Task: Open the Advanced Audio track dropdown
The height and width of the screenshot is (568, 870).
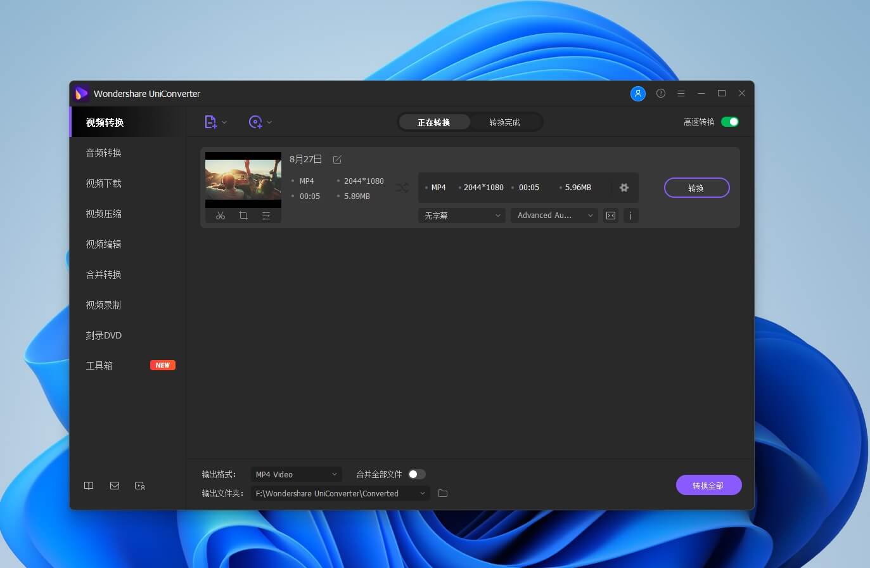Action: (554, 216)
